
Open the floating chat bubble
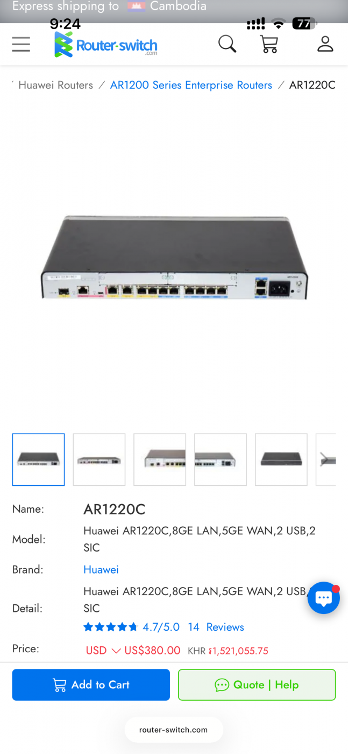(x=323, y=598)
